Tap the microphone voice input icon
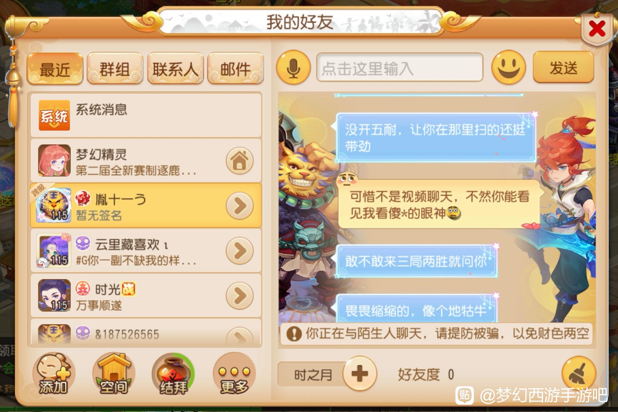Viewport: 618px width, 412px height. [293, 67]
